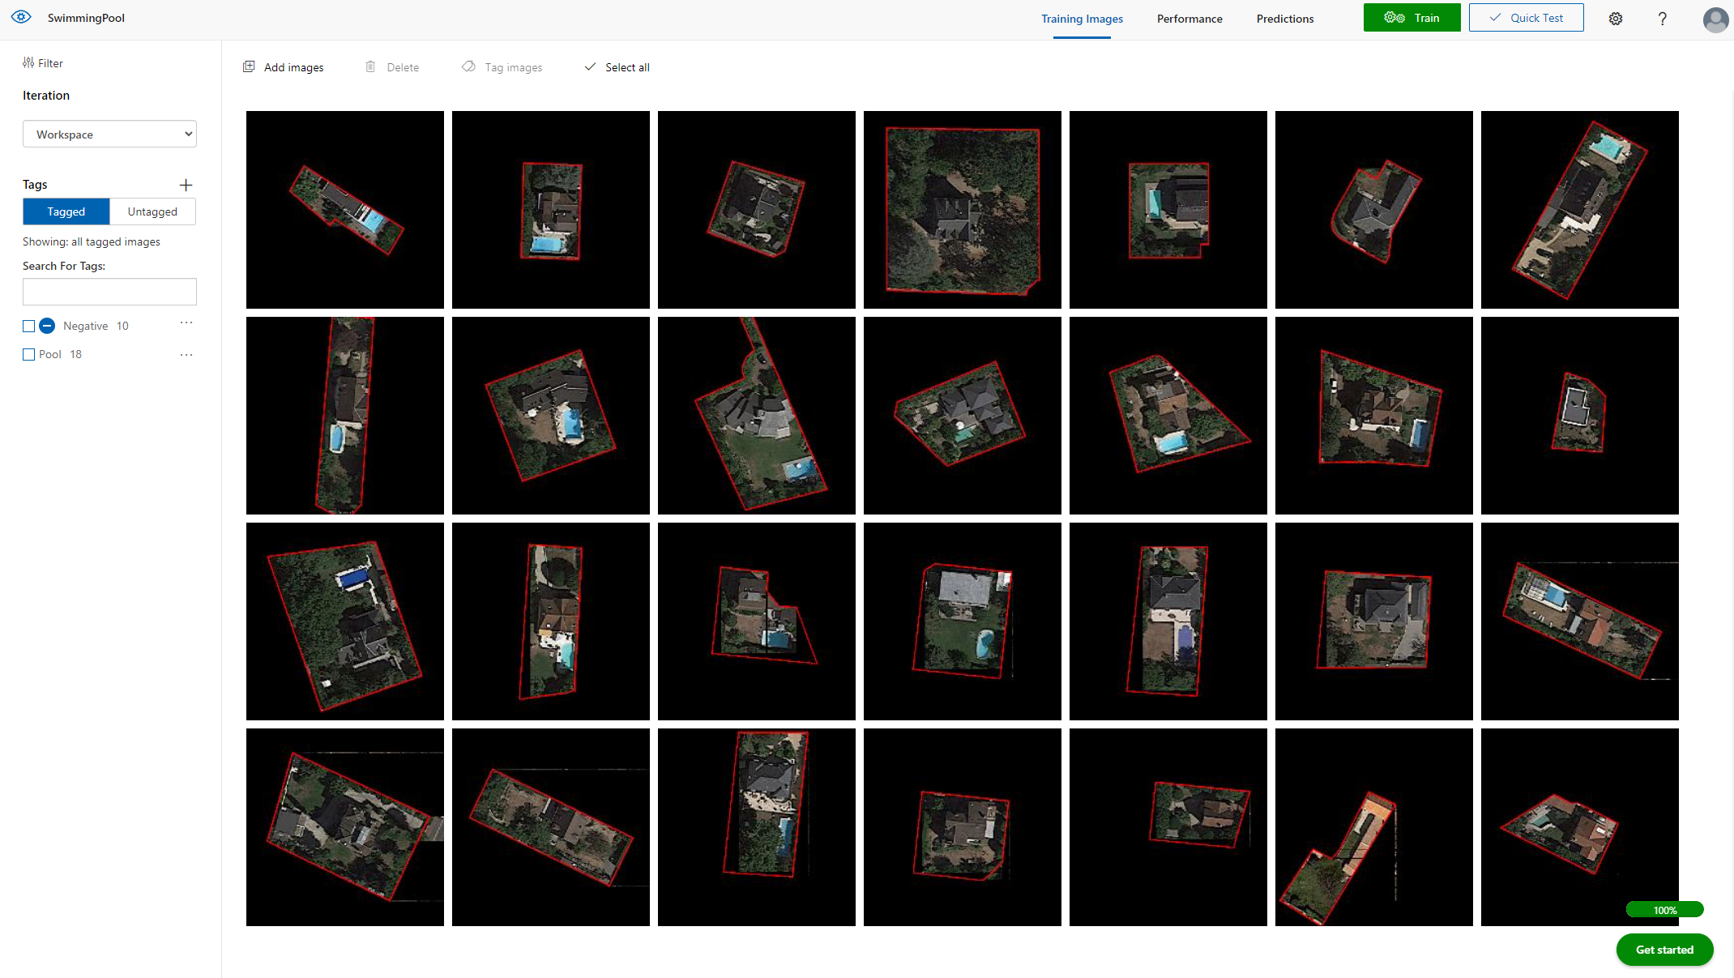This screenshot has height=978, width=1734.
Task: Click the 100% green progress indicator
Action: tap(1664, 910)
